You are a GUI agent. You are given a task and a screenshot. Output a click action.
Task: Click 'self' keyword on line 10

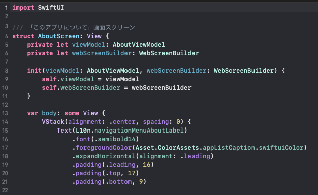49,88
